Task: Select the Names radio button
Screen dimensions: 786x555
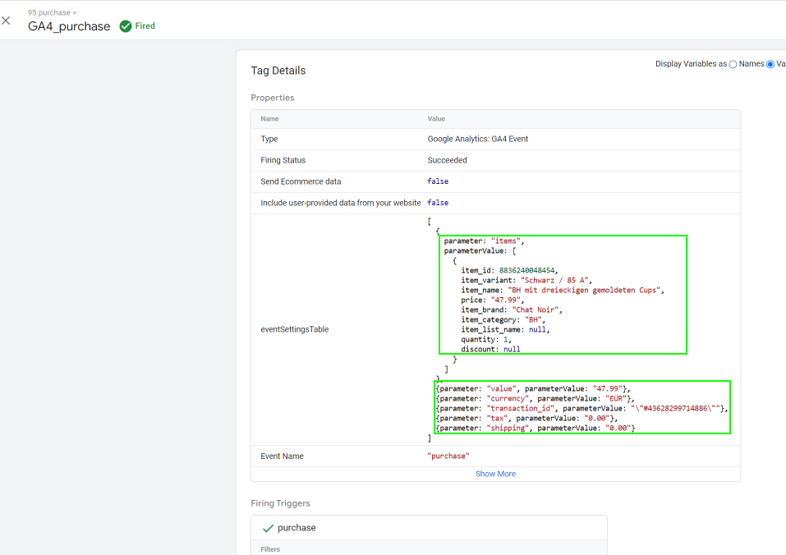Action: point(733,64)
